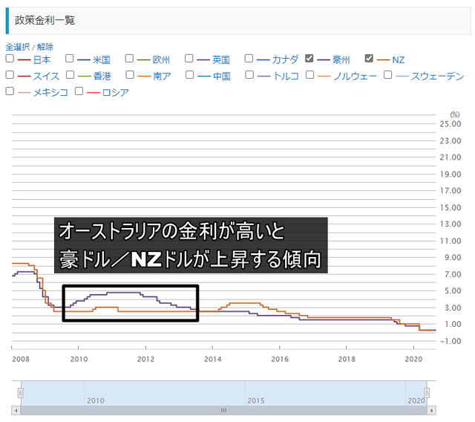Enable the カナダ checkbox
Screen dimensions: 475x422
[249, 58]
